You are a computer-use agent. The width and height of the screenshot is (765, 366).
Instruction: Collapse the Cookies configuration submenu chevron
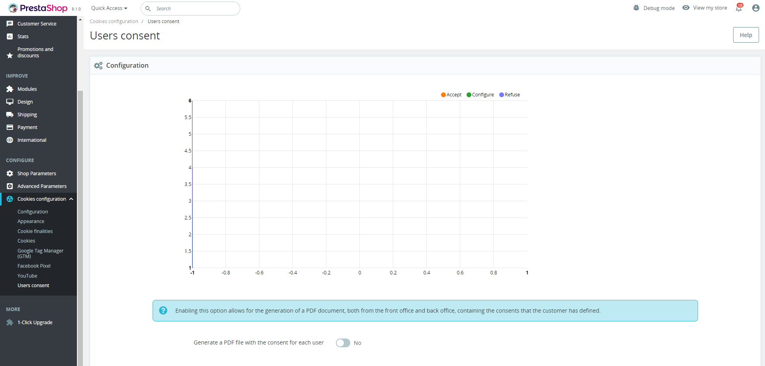pyautogui.click(x=71, y=199)
